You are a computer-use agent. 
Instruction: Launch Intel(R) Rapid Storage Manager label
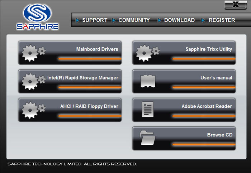82,78
